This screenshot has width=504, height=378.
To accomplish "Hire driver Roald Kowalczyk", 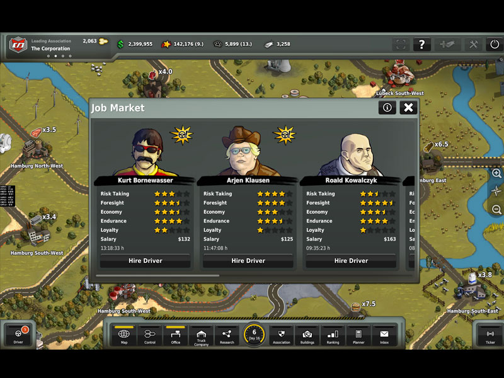I will [x=351, y=261].
